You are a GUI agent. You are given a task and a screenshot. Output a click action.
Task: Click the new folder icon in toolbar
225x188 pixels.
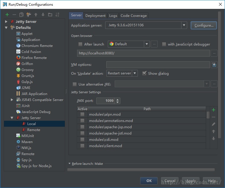[x=50, y=15]
